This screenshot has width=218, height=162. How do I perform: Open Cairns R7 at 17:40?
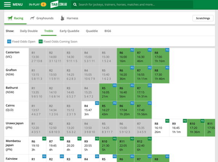143,110
